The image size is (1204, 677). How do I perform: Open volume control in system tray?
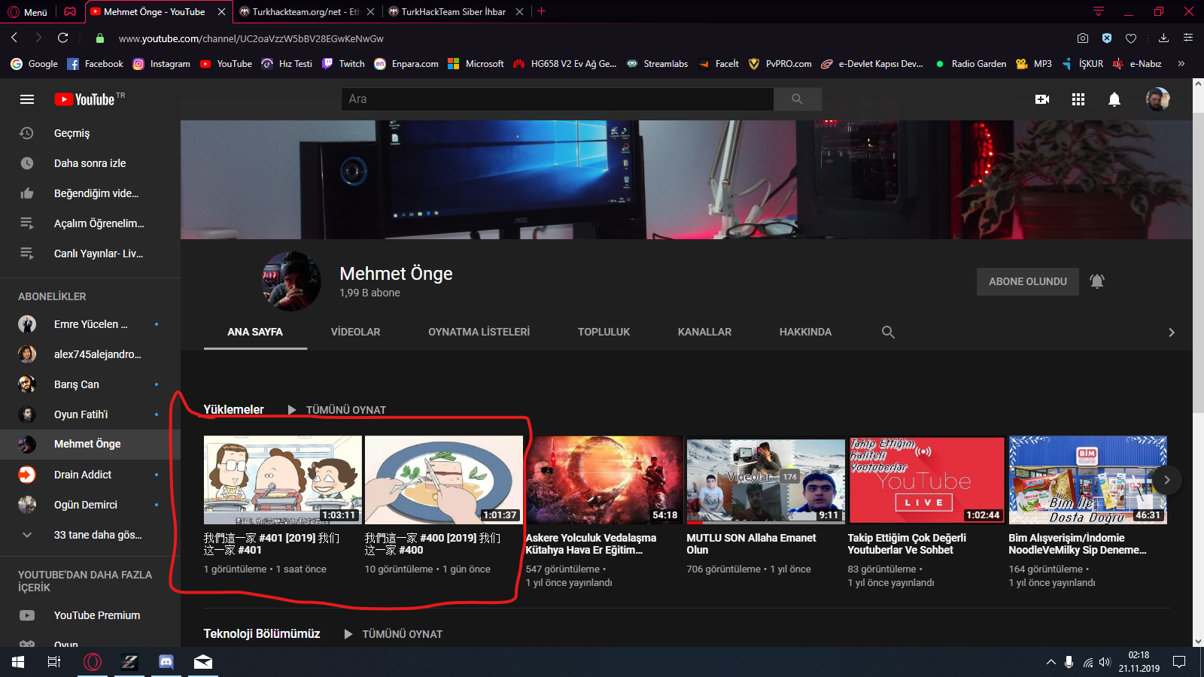(1105, 662)
